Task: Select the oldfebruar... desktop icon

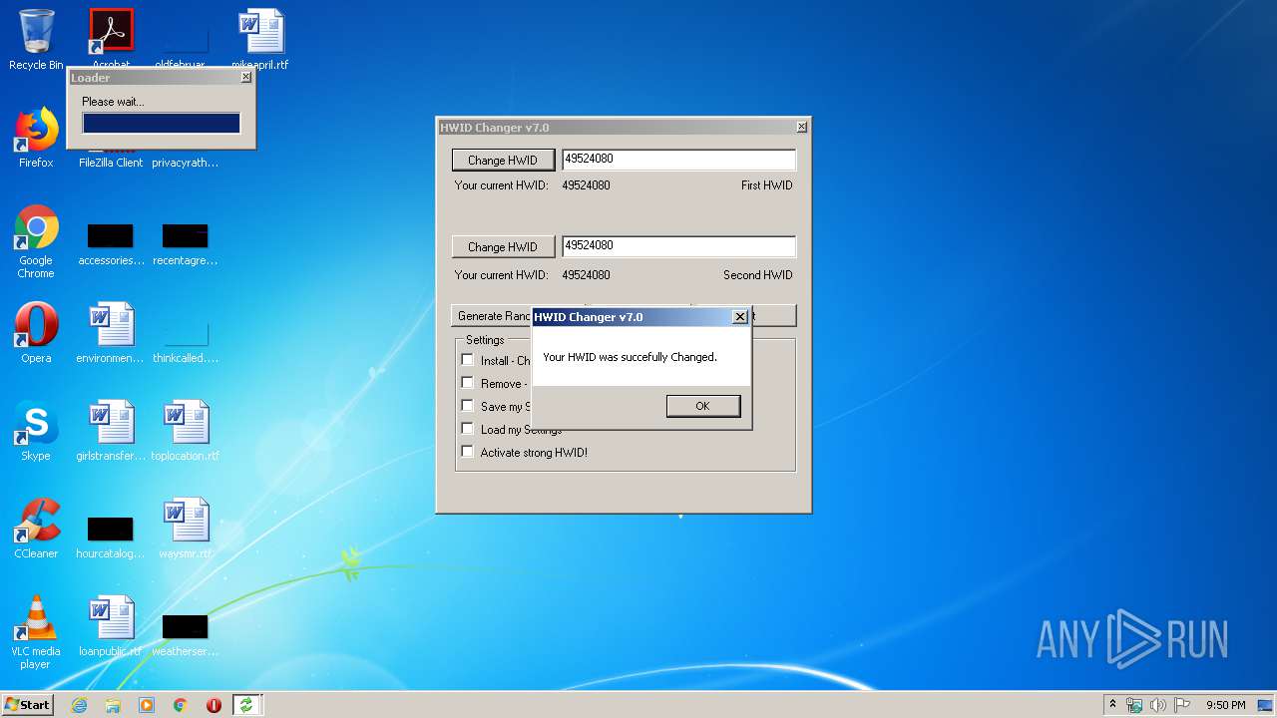Action: [186, 48]
